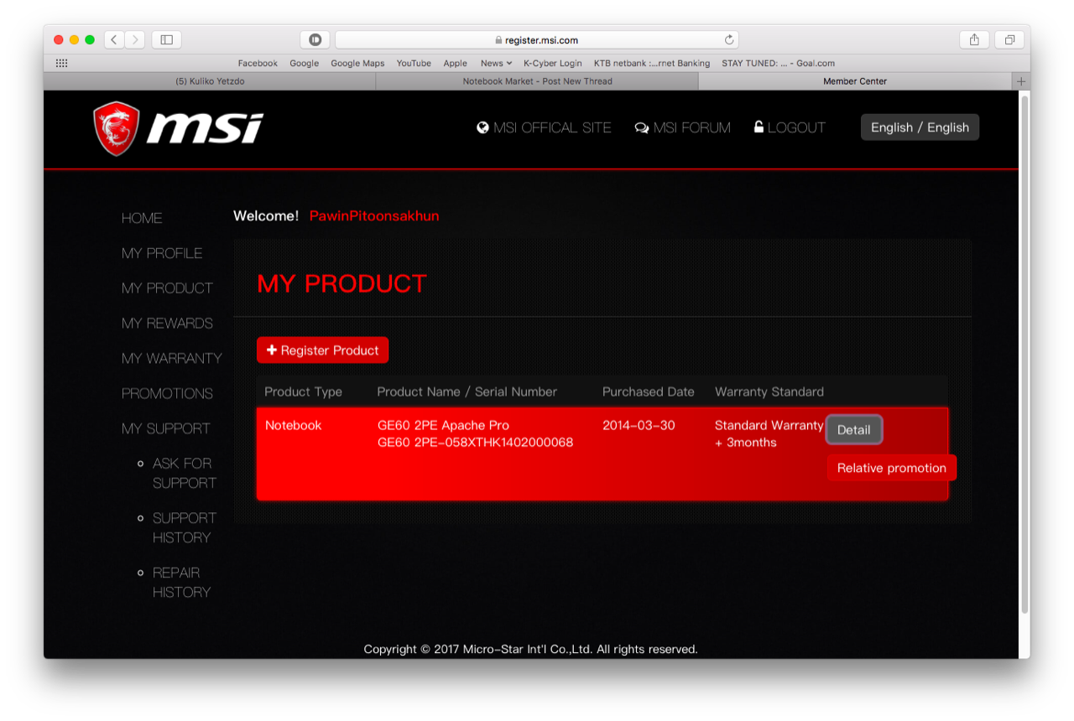Image resolution: width=1074 pixels, height=721 pixels.
Task: Go back with Safari's back arrow
Action: pyautogui.click(x=114, y=39)
